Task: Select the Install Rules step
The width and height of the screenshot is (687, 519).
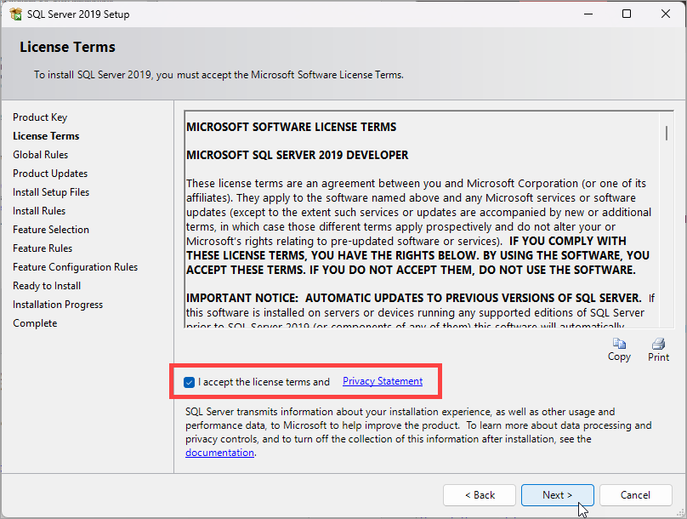Action: pos(39,211)
